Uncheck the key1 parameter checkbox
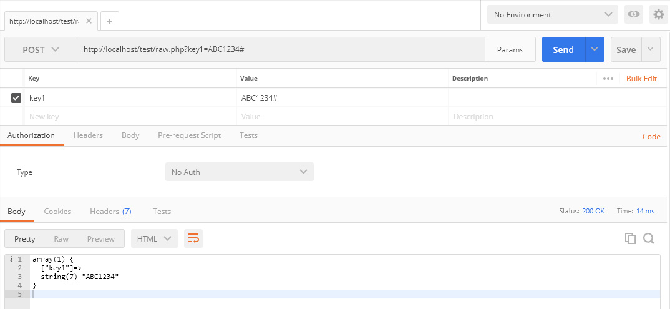The height and width of the screenshot is (309, 670). point(16,98)
